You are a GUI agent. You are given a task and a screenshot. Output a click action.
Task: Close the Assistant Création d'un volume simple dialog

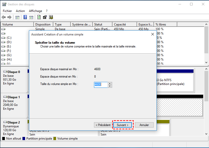point(153,34)
